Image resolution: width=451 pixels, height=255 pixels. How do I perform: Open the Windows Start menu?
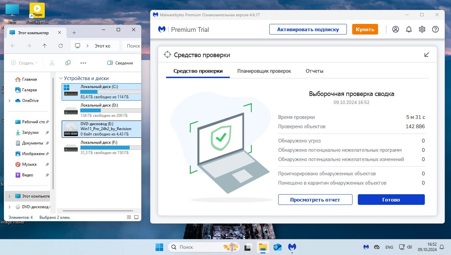click(160, 247)
